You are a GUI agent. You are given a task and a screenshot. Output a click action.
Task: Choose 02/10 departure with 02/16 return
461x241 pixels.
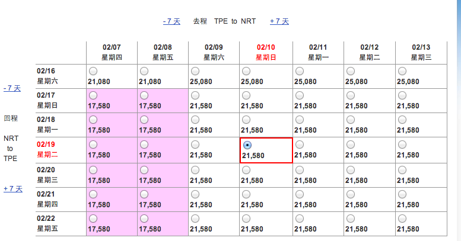click(246, 71)
